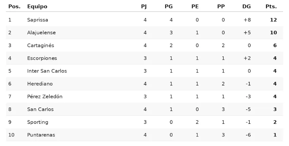Select the Herediano team name
289x146 pixels.
pyautogui.click(x=40, y=84)
